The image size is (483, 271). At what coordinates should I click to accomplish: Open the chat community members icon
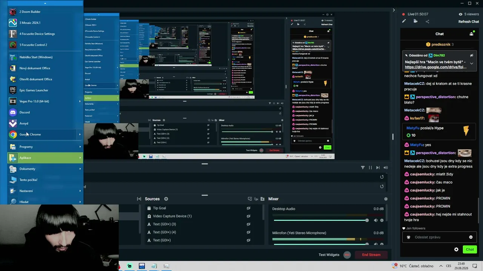tap(471, 34)
